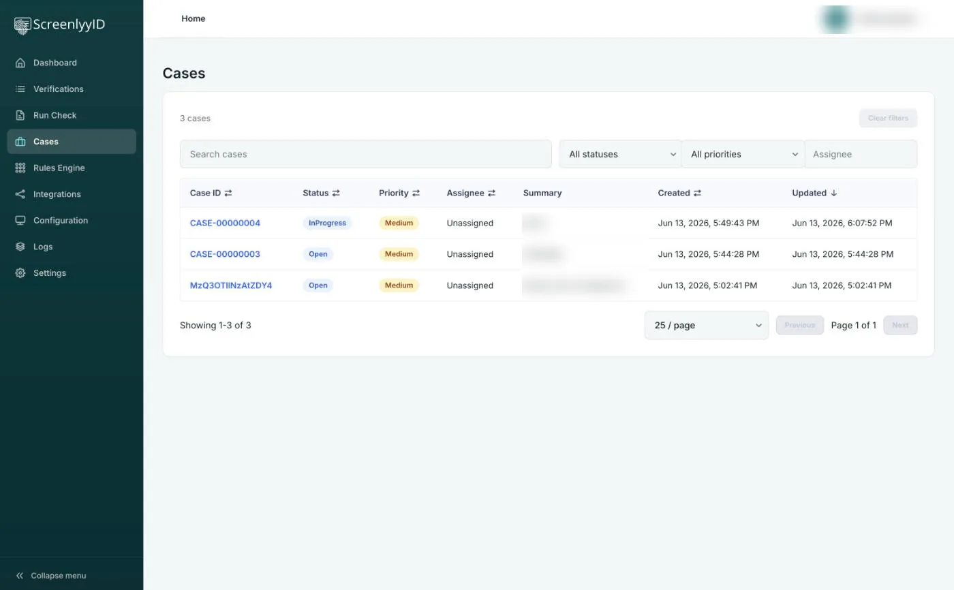Click the sort icon beside Assignee header
Viewport: 954px width, 590px height.
click(x=491, y=193)
